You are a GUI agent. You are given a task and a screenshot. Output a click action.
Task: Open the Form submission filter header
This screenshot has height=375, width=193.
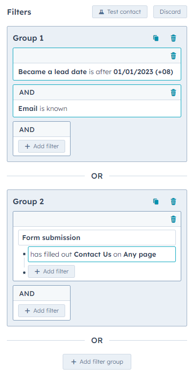[x=97, y=238]
